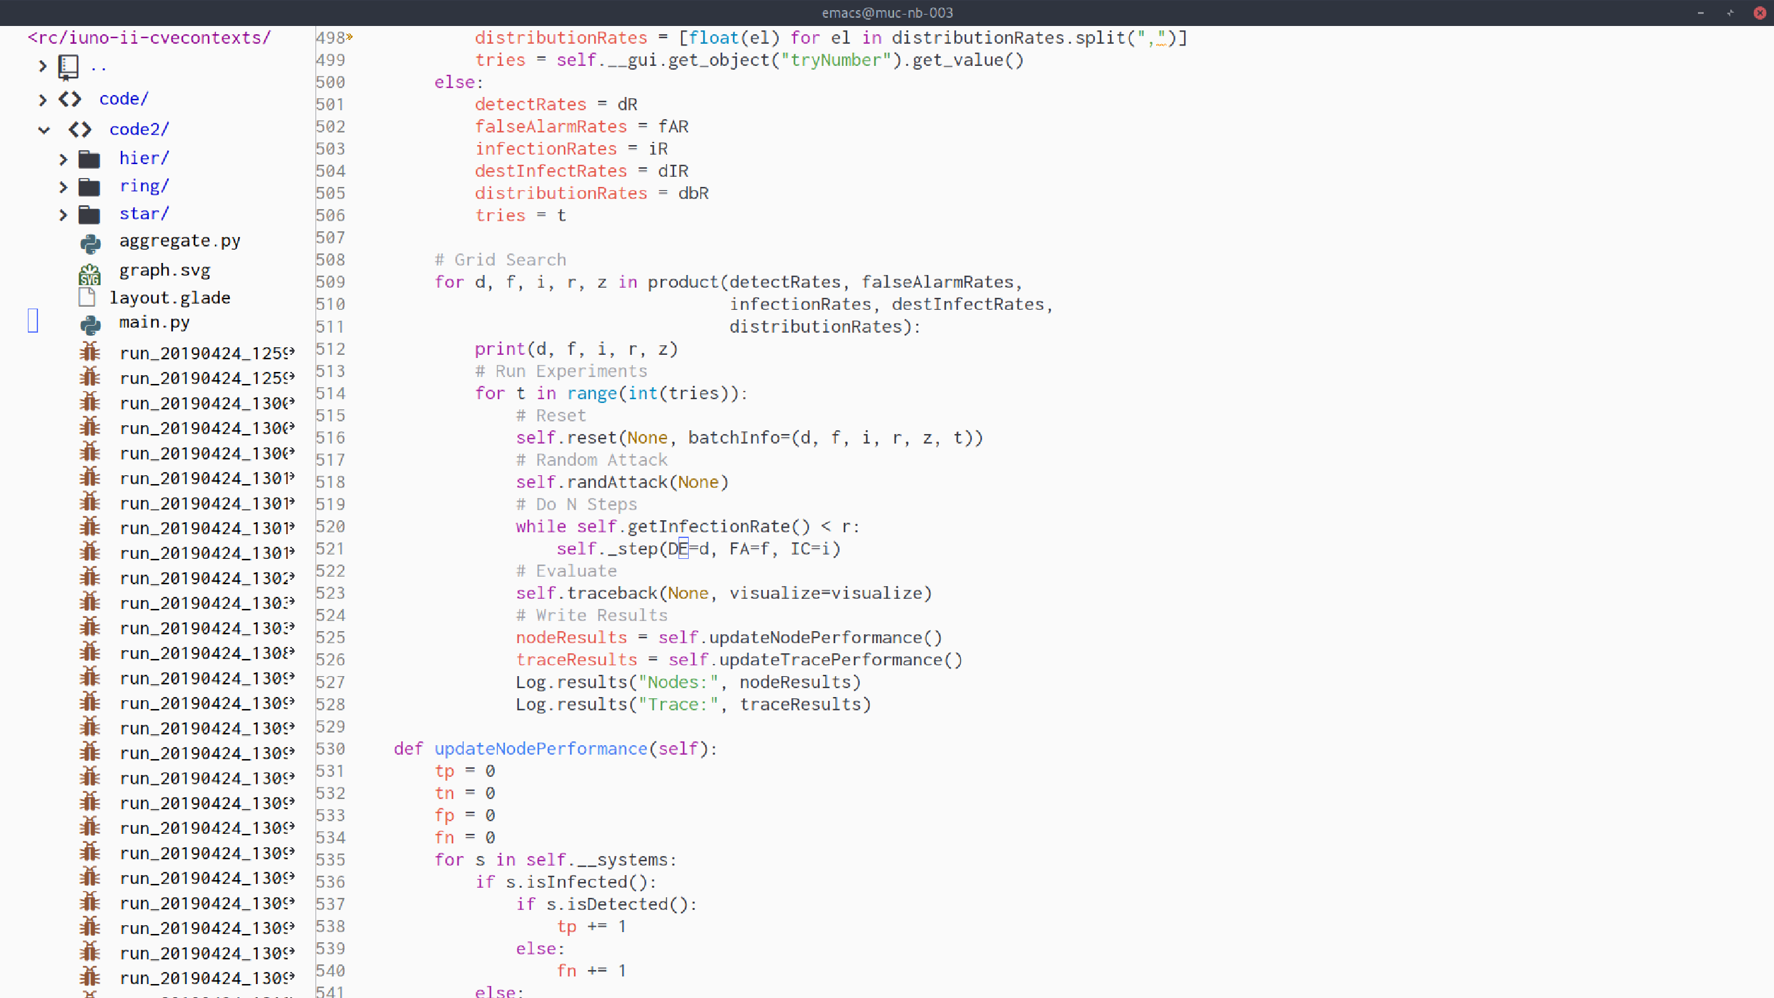The image size is (1774, 998).
Task: Open layout.glade from the tree
Action: 170,298
